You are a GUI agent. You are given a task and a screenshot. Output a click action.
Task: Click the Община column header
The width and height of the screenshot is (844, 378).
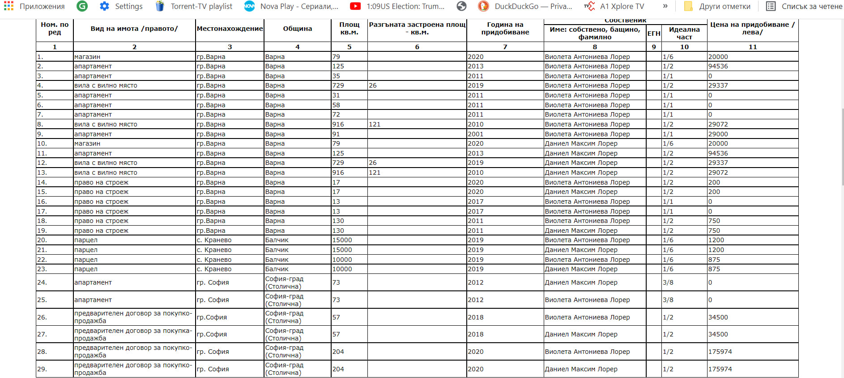pos(297,29)
